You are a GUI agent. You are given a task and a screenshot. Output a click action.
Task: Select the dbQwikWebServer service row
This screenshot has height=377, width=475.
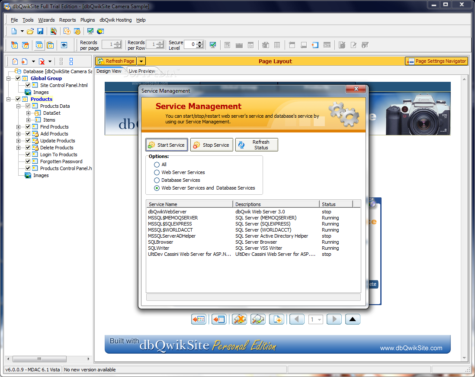point(253,212)
